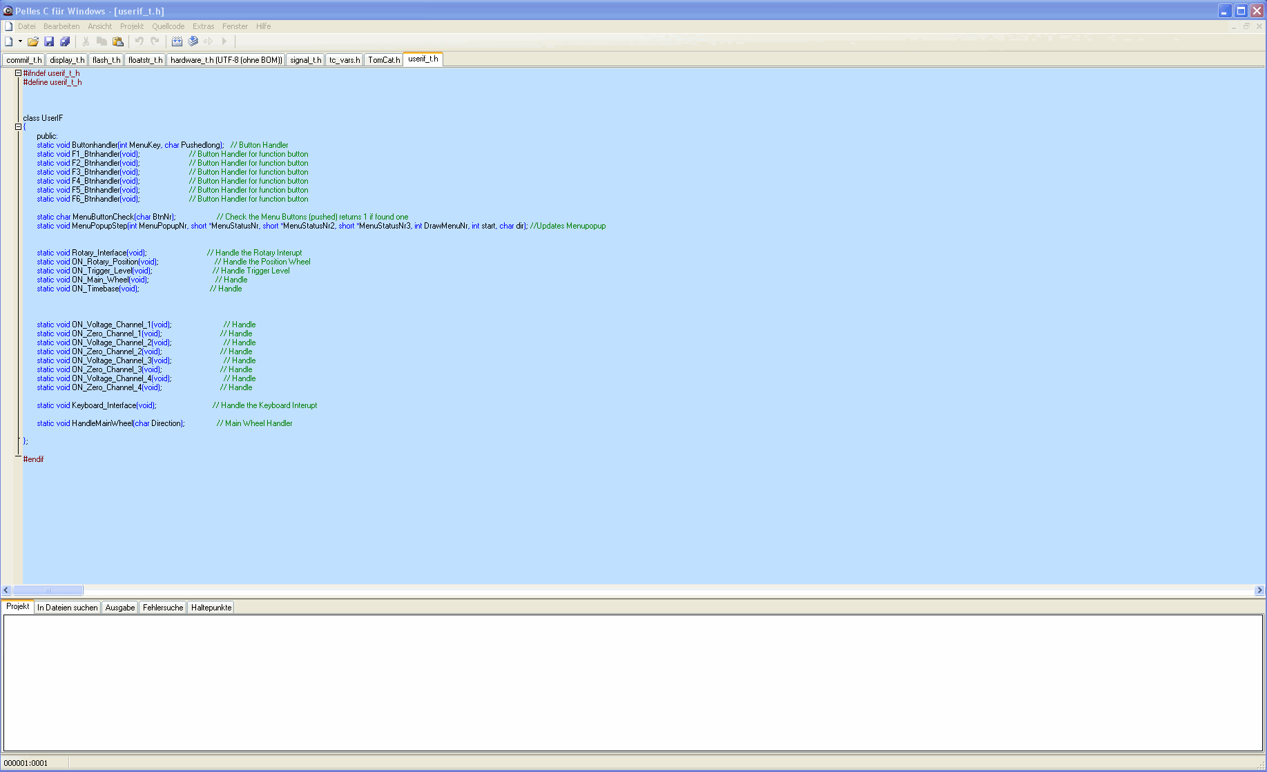Click the #endif directive
This screenshot has height=772, width=1267.
[x=33, y=459]
